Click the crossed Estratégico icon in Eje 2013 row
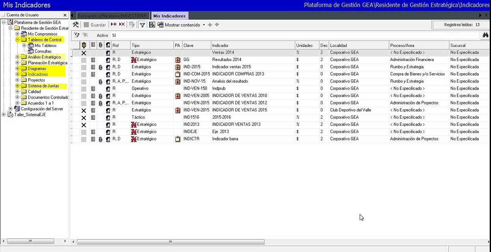This screenshot has height=252, width=491. [x=133, y=132]
